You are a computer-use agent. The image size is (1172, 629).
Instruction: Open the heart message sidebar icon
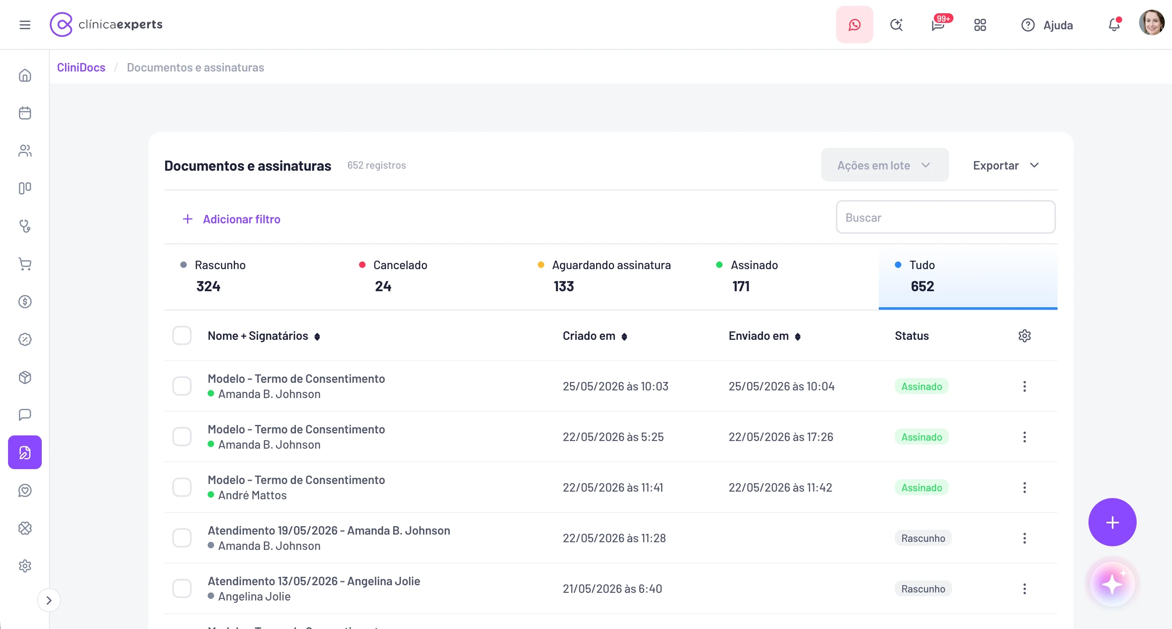pos(25,490)
